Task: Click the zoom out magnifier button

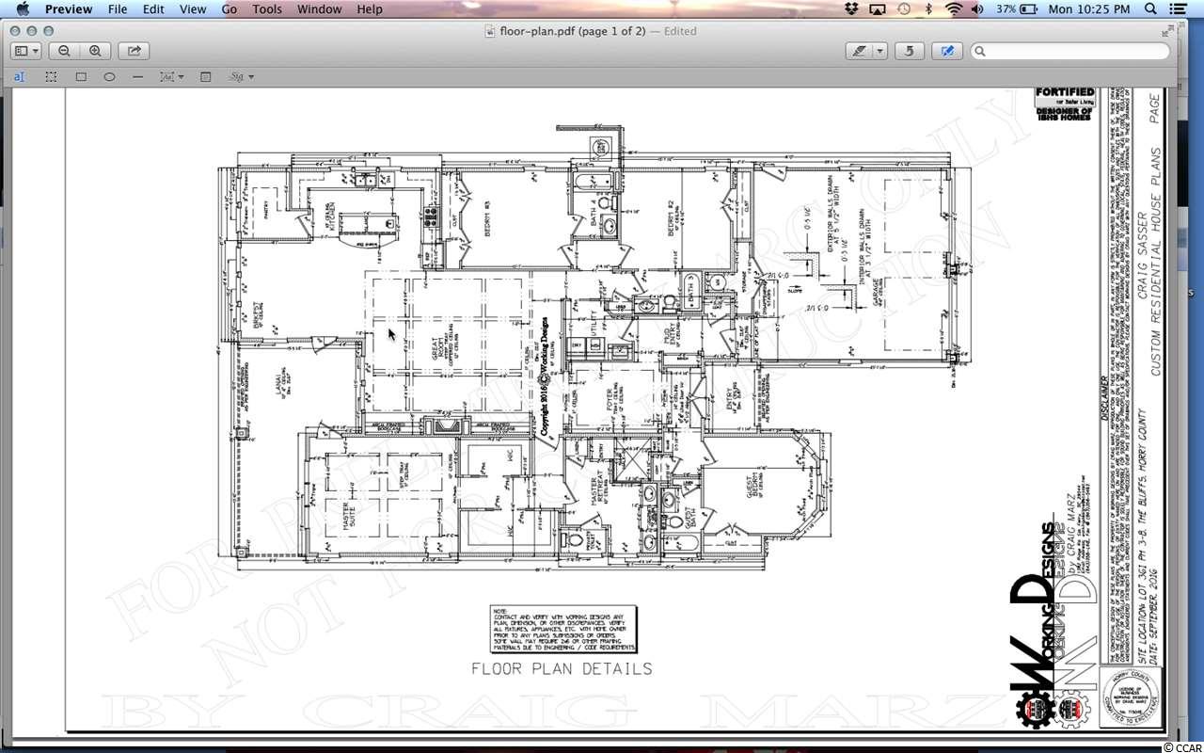Action: 64,52
